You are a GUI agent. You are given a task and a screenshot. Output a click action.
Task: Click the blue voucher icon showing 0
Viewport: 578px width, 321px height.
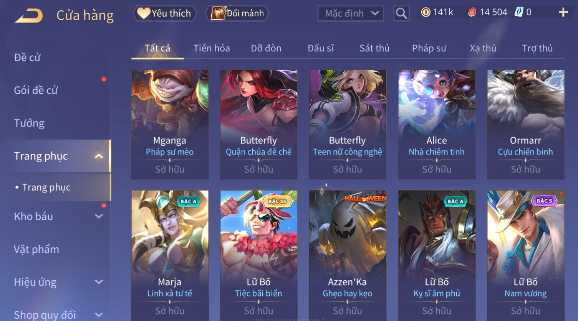coord(518,12)
